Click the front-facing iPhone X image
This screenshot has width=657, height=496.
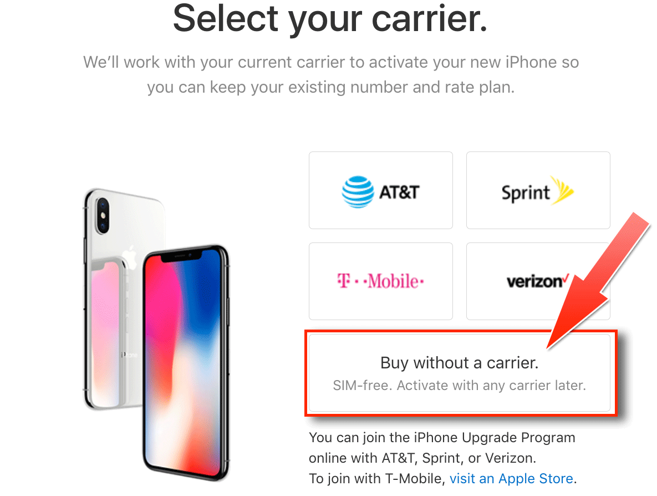186,363
